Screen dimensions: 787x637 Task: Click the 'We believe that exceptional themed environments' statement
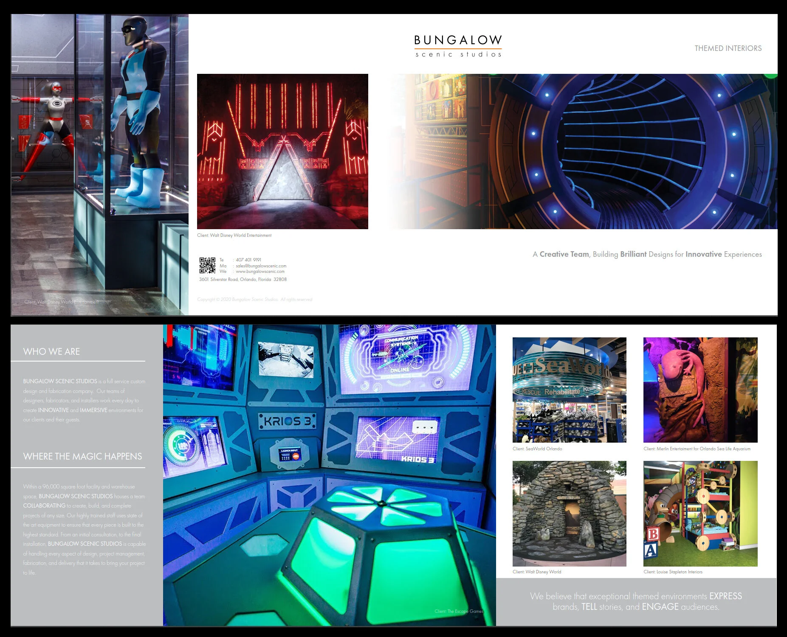tap(636, 601)
